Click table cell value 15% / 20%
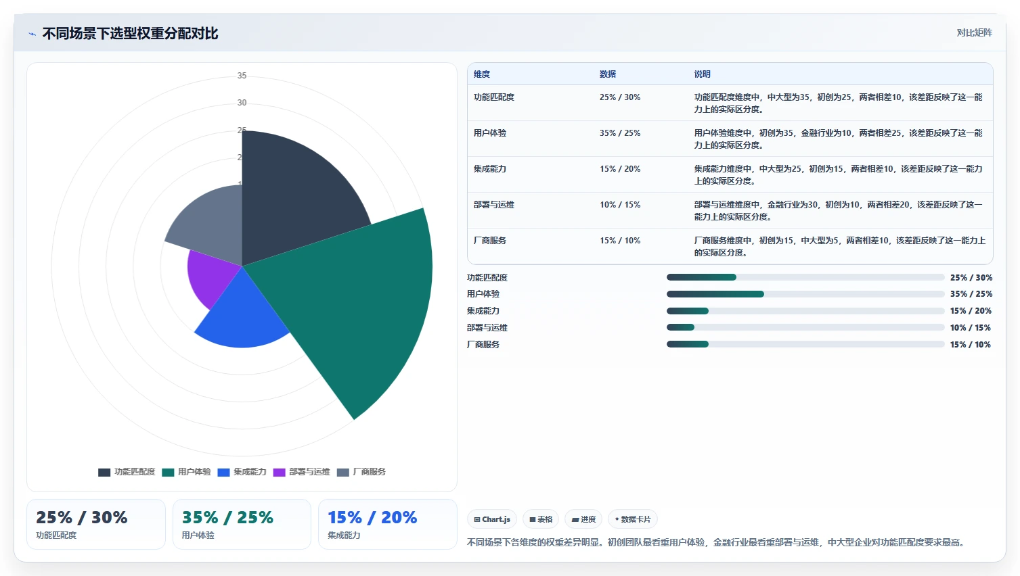 coord(620,169)
